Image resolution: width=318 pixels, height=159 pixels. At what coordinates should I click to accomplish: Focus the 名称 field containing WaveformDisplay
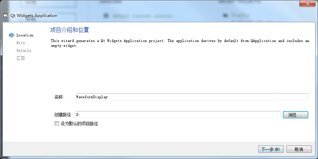pyautogui.click(x=192, y=97)
